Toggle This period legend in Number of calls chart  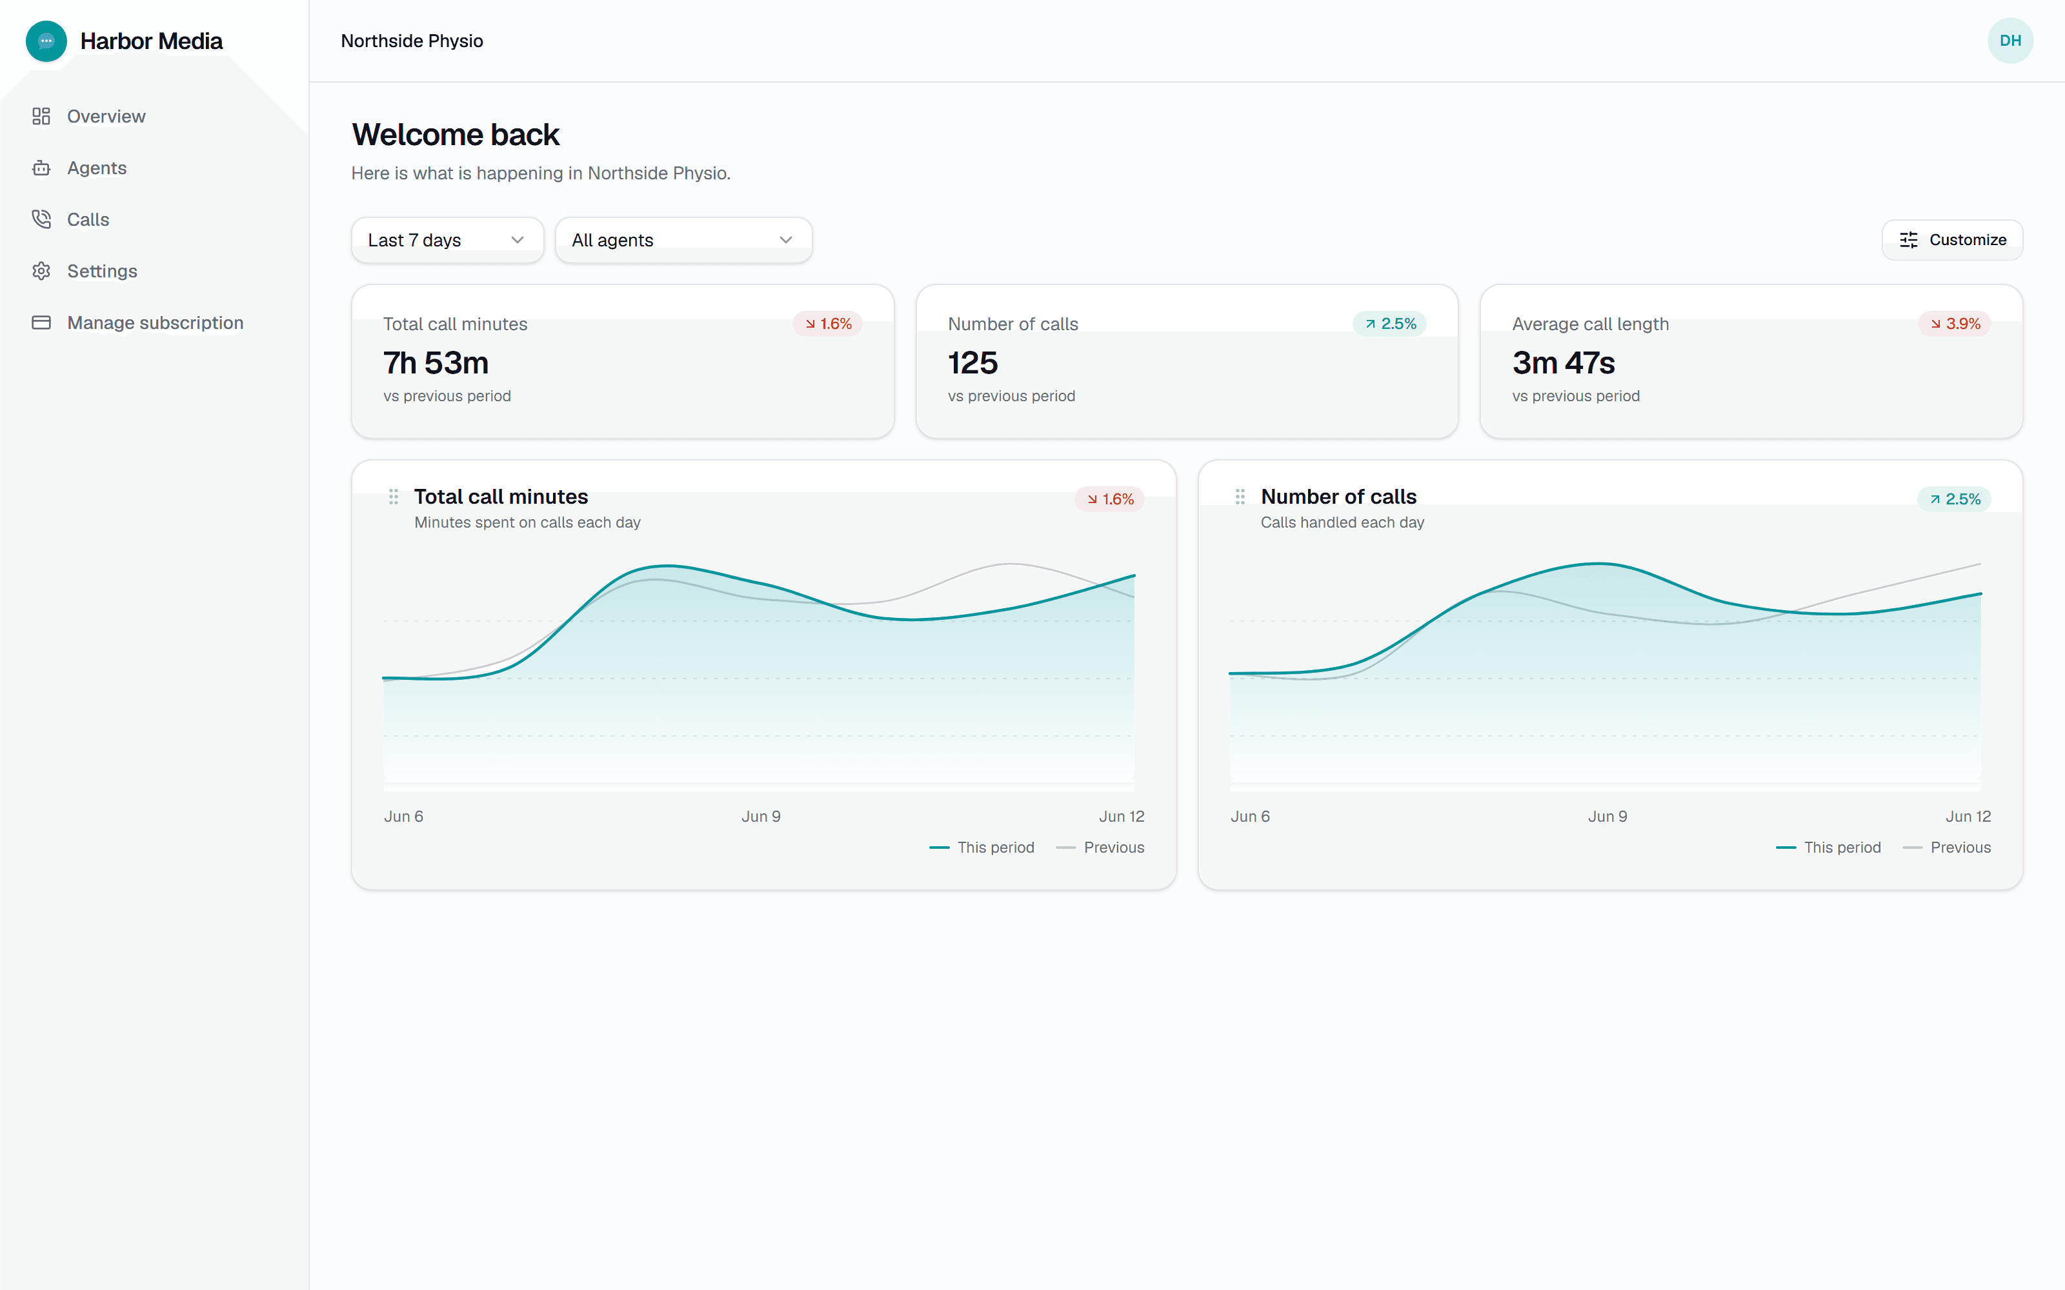1828,847
